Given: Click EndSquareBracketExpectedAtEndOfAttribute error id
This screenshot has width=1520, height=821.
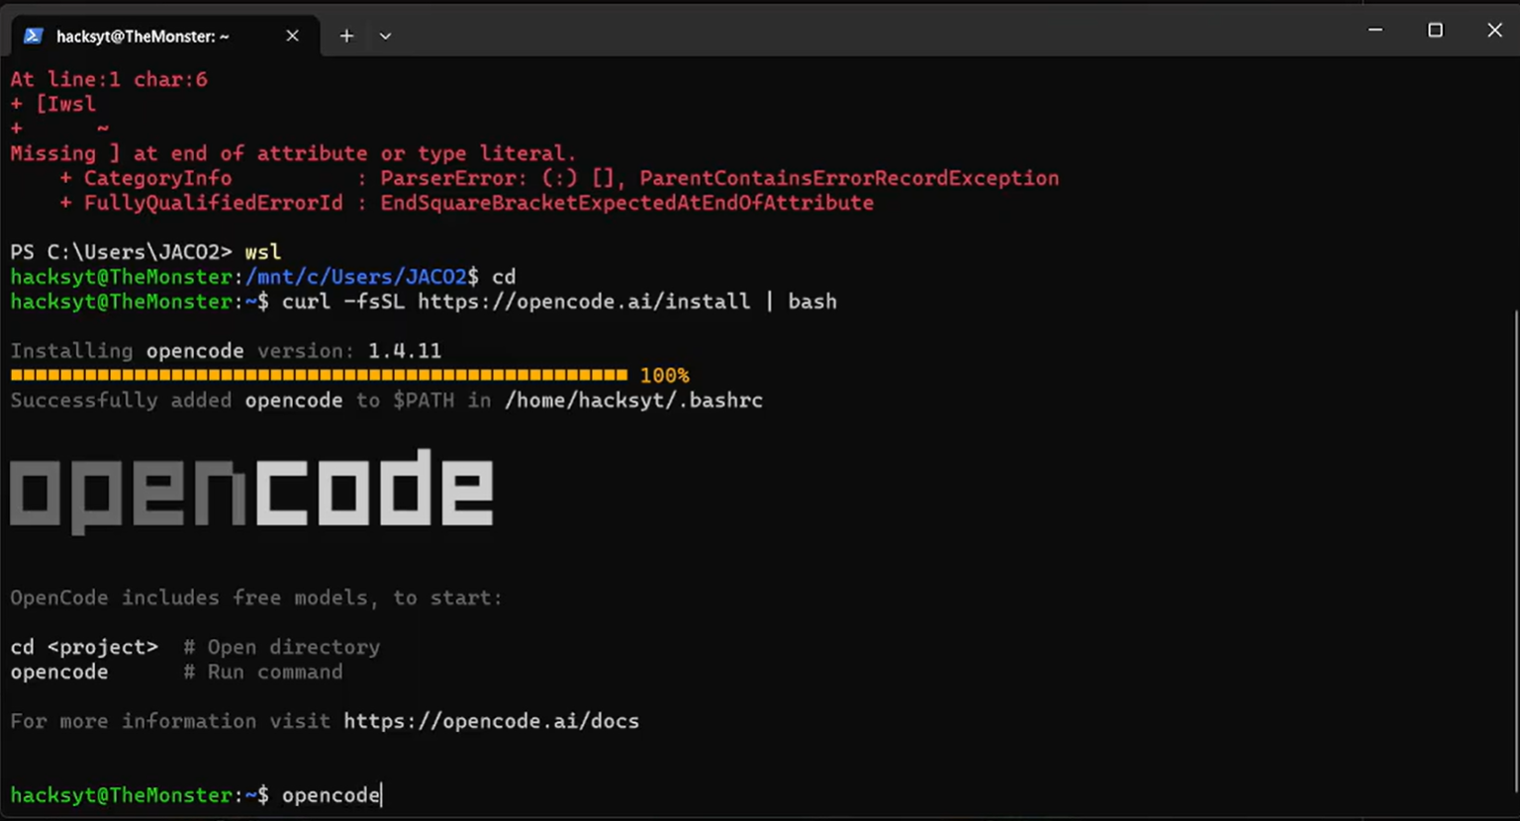Looking at the screenshot, I should point(626,203).
